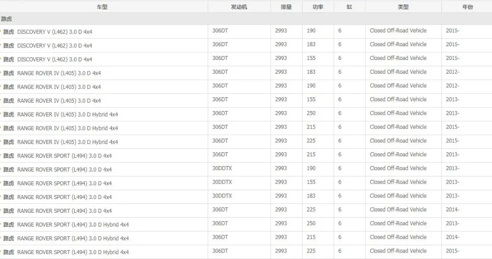Click 30DDTX engine in the Sport 155 power row
The width and height of the screenshot is (492, 259).
point(222,182)
